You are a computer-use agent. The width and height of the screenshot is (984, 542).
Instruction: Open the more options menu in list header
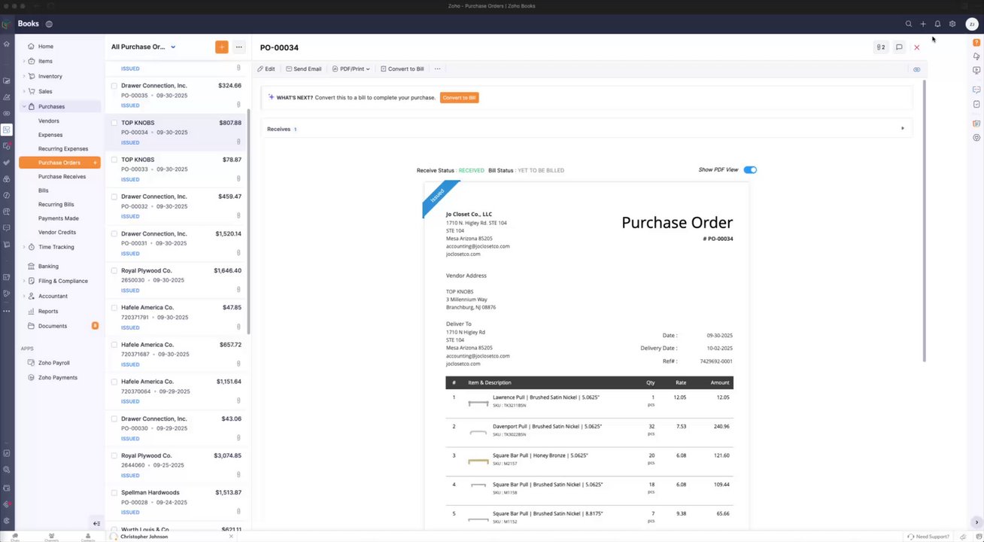[x=238, y=47]
